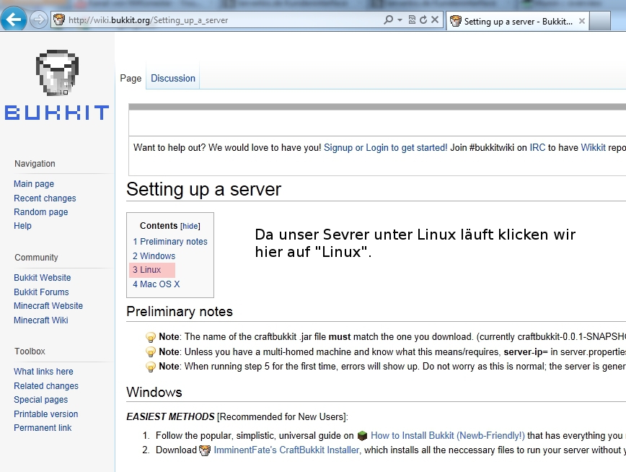Screen dimensions: 626x472
Task: Click the Bukkit favicon on the browser tab
Action: (456, 21)
